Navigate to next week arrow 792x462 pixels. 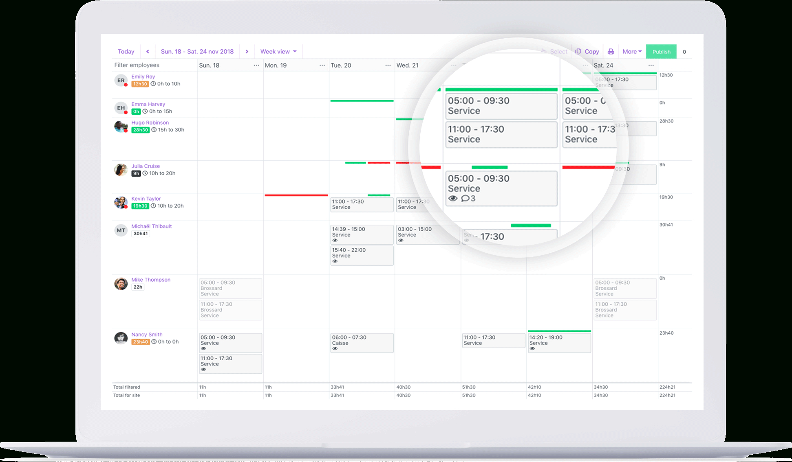(x=248, y=52)
